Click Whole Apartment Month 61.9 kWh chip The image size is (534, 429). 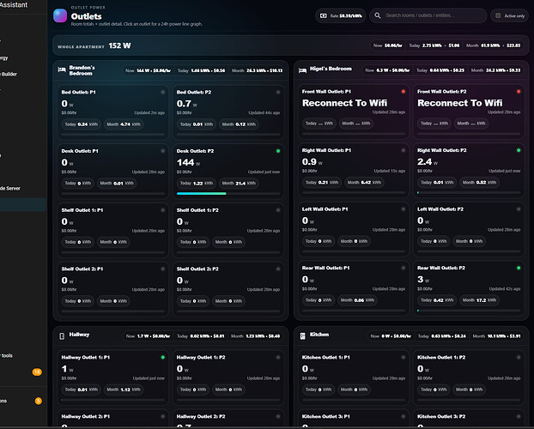tap(493, 45)
